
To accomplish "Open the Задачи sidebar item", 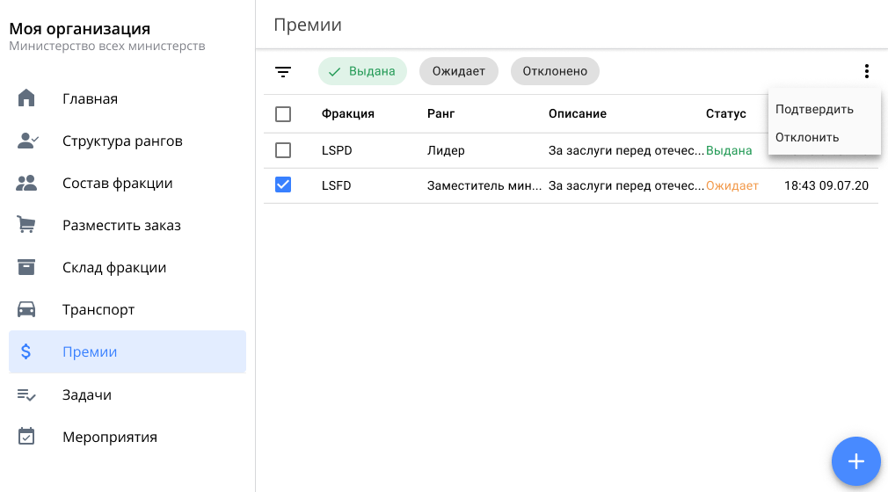I will [x=87, y=394].
